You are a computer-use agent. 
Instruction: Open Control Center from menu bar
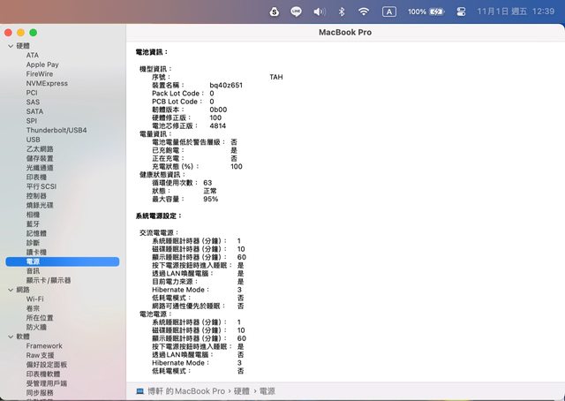click(x=461, y=11)
